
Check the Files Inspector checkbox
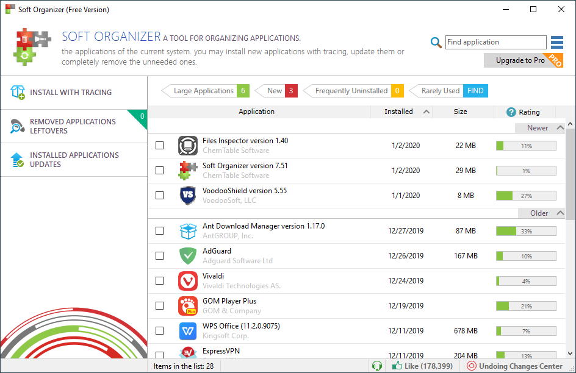[x=159, y=146]
